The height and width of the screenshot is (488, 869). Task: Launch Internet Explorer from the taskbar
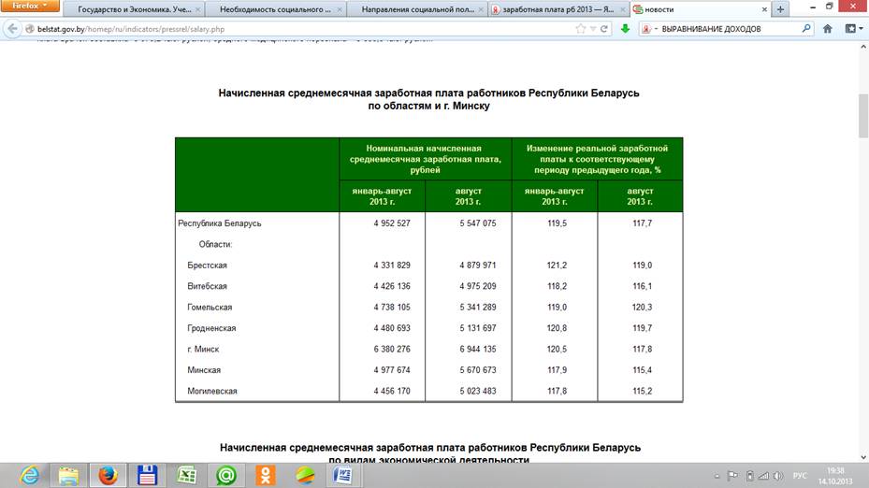click(27, 474)
